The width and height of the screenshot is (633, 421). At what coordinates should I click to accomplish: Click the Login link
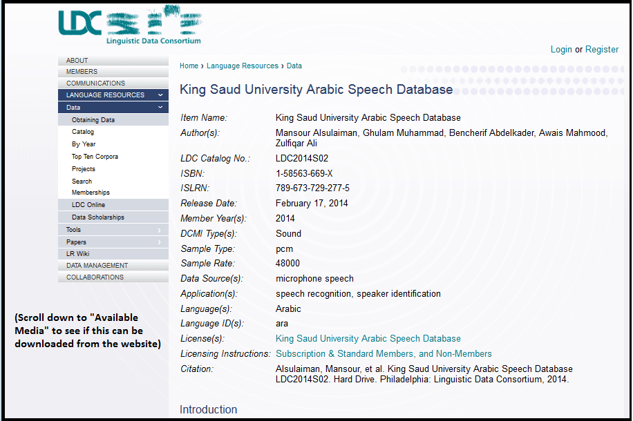point(562,49)
